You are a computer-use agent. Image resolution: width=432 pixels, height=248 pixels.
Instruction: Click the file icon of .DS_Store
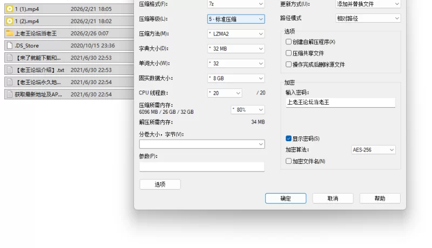pyautogui.click(x=10, y=45)
